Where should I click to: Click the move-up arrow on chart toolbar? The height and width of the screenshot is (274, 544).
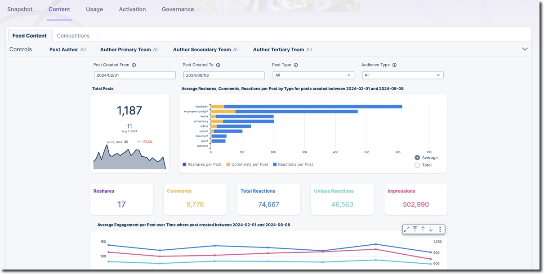pos(423,229)
